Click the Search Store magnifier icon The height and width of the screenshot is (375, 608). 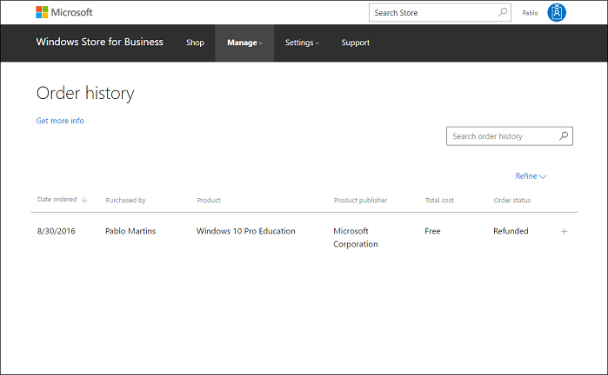click(x=503, y=12)
